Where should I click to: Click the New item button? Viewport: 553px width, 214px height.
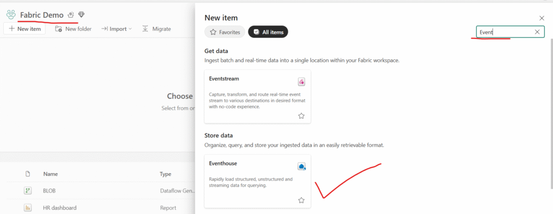(24, 29)
